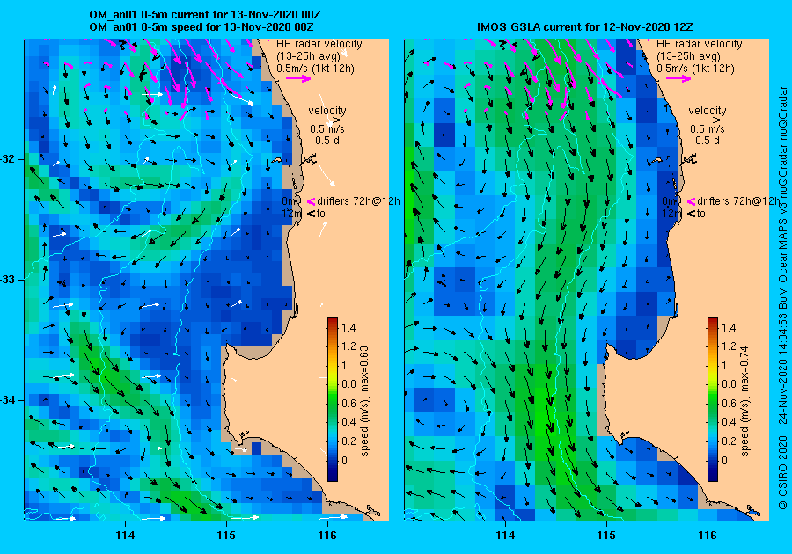Screen dimensions: 792x554
Task: Click the small orange island off the coast in right map
Action: tap(657, 160)
